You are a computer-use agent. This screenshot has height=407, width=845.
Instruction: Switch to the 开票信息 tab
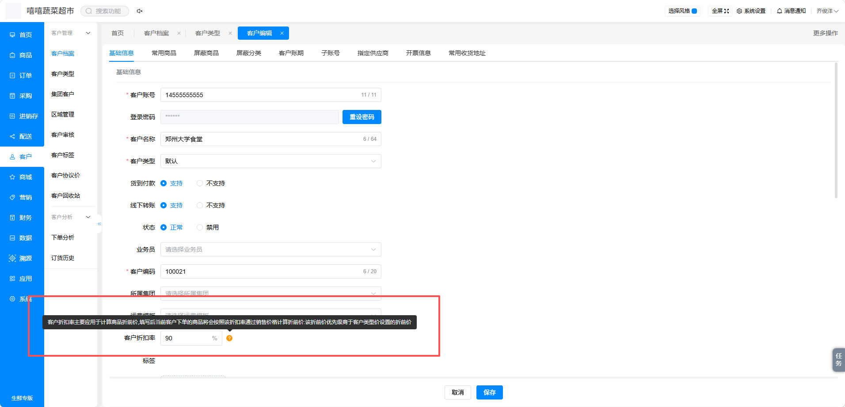(x=419, y=53)
